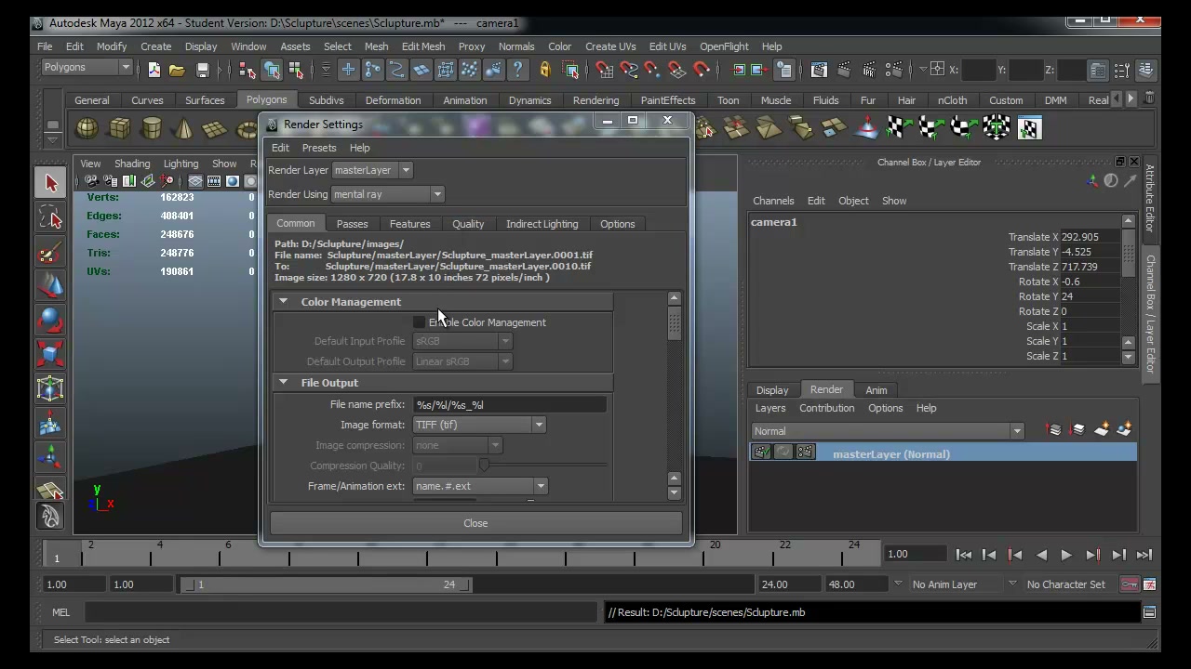This screenshot has width=1191, height=669.
Task: Open the Normal layer mode dropdown
Action: click(888, 431)
